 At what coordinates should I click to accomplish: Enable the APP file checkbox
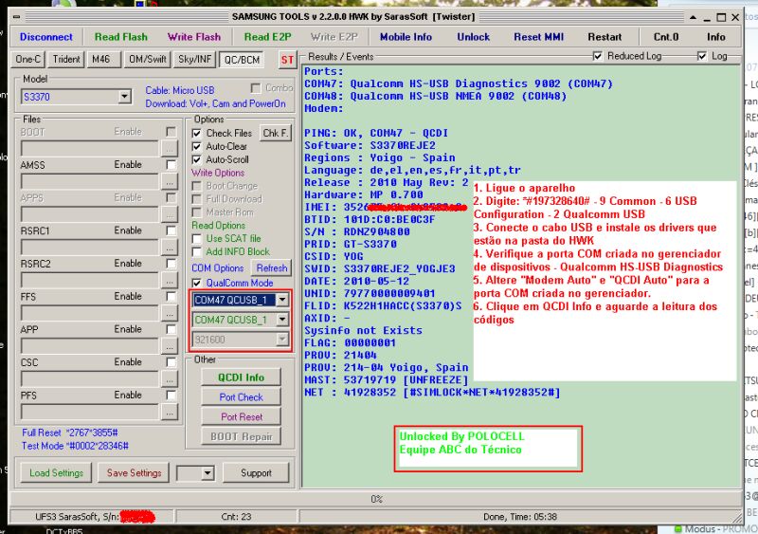pos(171,329)
